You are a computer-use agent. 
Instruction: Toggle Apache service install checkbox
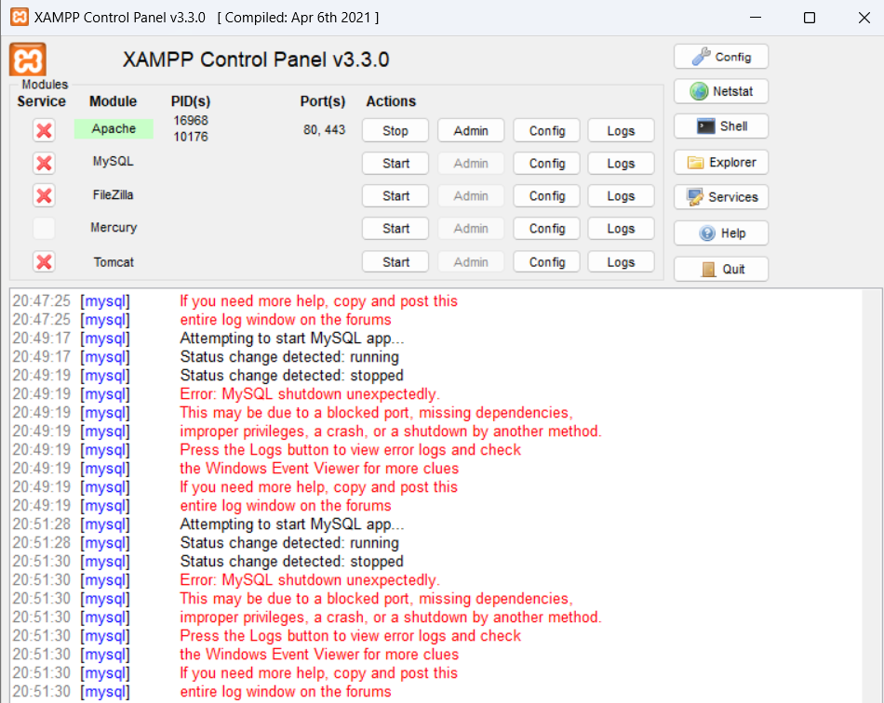(x=44, y=130)
